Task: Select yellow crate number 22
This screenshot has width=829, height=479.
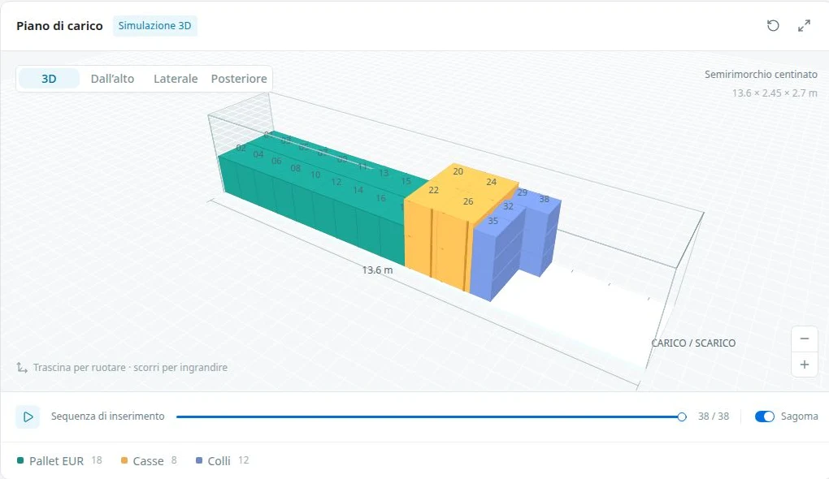Action: click(433, 190)
